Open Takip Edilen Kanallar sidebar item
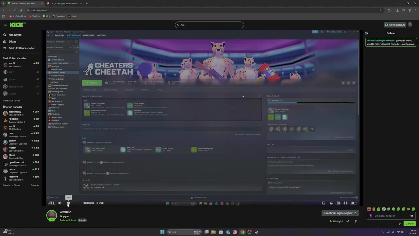 pos(22,48)
